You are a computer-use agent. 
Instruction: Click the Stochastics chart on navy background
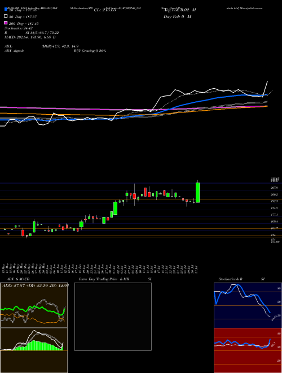pyautogui.click(x=248, y=305)
